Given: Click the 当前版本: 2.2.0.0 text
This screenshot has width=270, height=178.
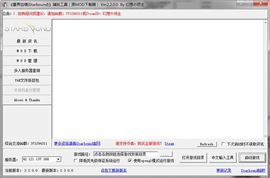Looking at the screenshot, I should pyautogui.click(x=21, y=170).
